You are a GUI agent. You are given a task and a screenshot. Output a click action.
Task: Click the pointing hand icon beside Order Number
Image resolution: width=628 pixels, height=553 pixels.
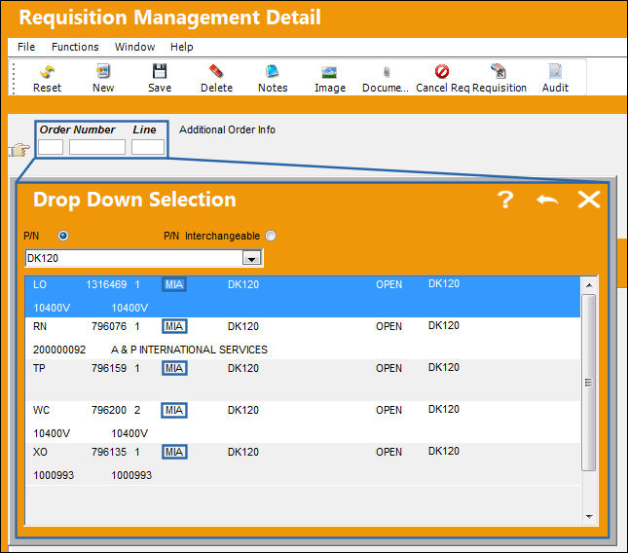(x=19, y=150)
